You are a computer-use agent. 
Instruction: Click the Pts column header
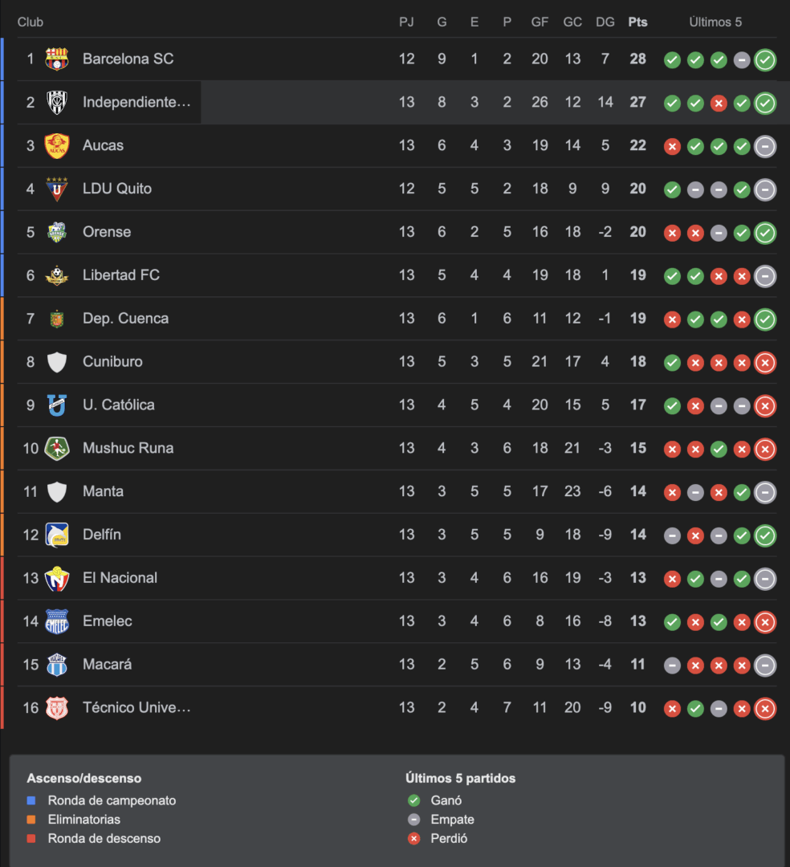pos(637,22)
